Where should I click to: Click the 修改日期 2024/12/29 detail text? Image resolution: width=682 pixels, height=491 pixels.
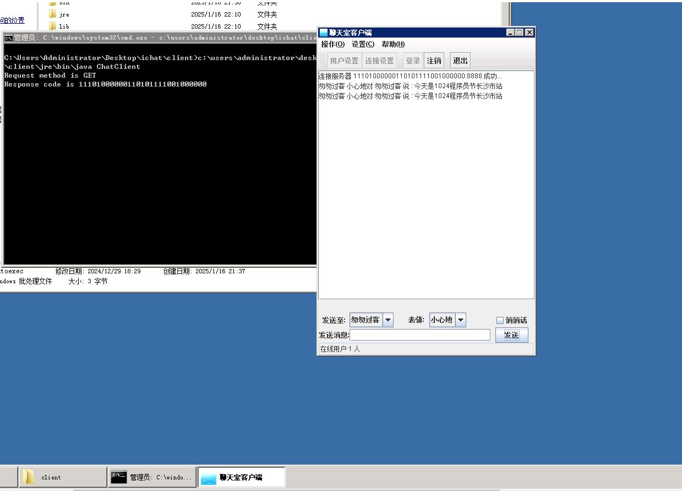[98, 271]
